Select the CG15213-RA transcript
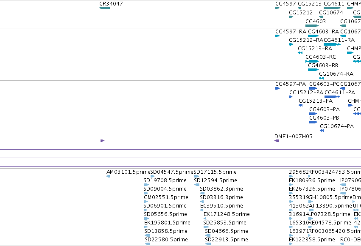Viewport: 361px width, 246px height. pos(300,53)
